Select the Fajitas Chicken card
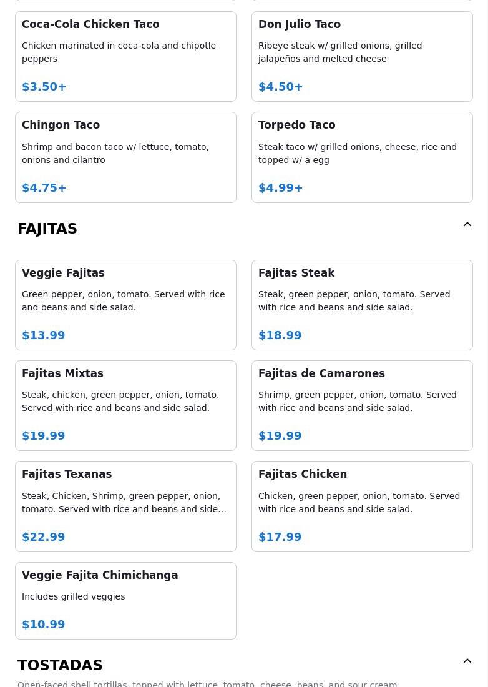488x687 pixels. 362,507
